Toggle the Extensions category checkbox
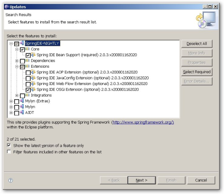 coord(23,67)
